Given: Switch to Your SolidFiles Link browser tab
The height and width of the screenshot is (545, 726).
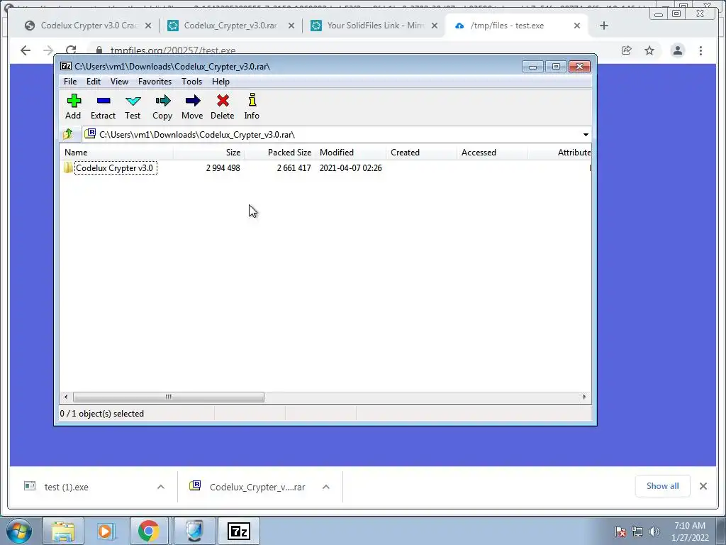Looking at the screenshot, I should 374,26.
